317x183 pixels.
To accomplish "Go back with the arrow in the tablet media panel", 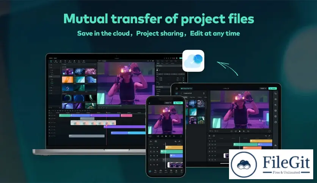I will coord(181,93).
